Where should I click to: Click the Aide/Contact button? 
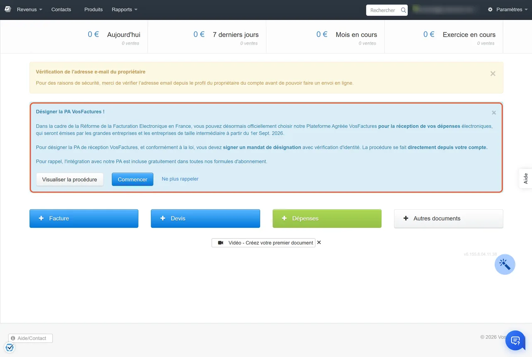pyautogui.click(x=31, y=338)
